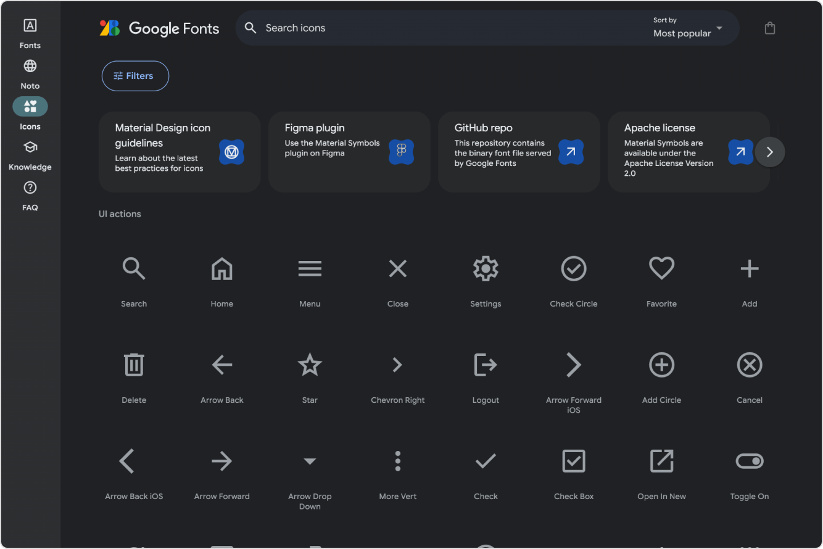Select the Toggle On icon
Viewport: 823px width, 549px height.
click(x=750, y=461)
